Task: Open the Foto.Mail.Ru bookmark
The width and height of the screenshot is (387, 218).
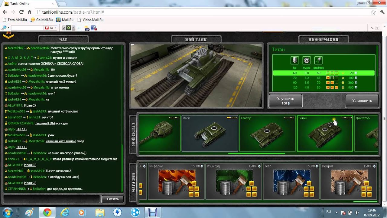Action: [x=15, y=20]
